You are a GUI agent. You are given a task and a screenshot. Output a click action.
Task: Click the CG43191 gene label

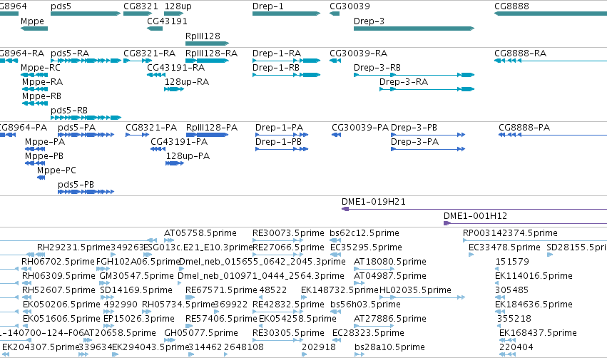(x=167, y=21)
